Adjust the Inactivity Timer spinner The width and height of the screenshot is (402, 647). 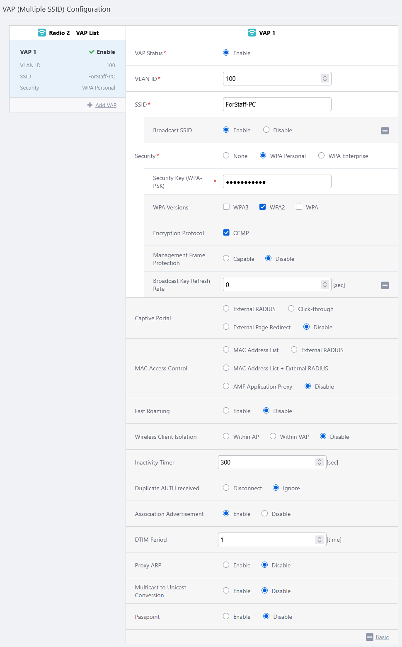coord(319,462)
